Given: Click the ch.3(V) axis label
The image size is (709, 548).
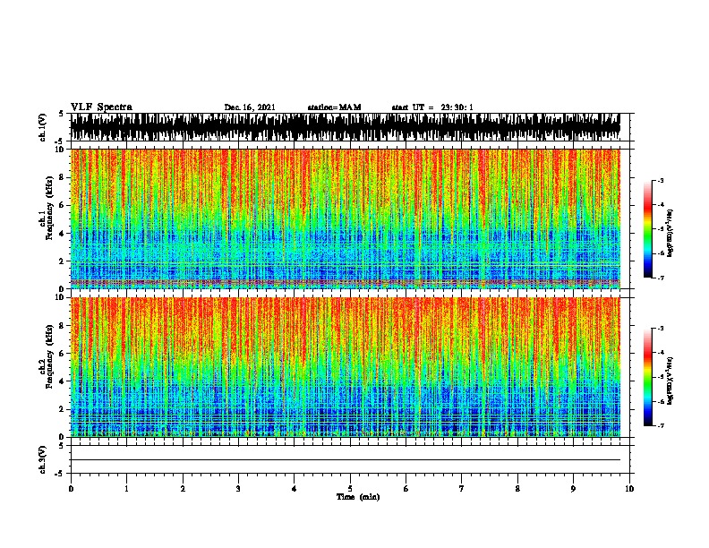Looking at the screenshot, I should tap(42, 459).
